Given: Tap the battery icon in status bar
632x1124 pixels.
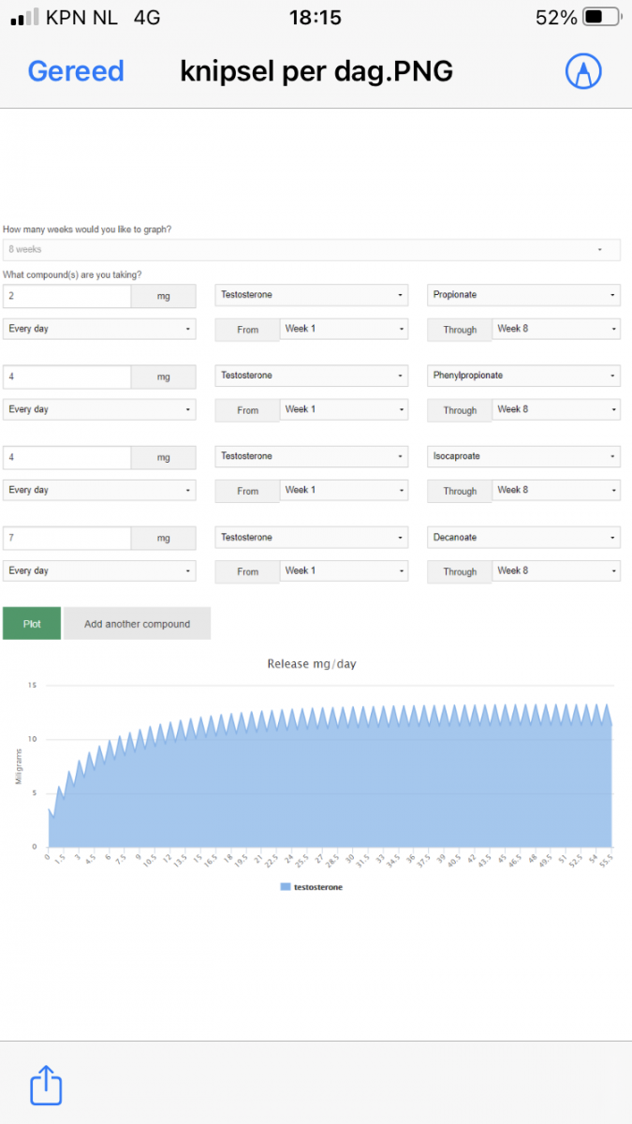Looking at the screenshot, I should [601, 17].
